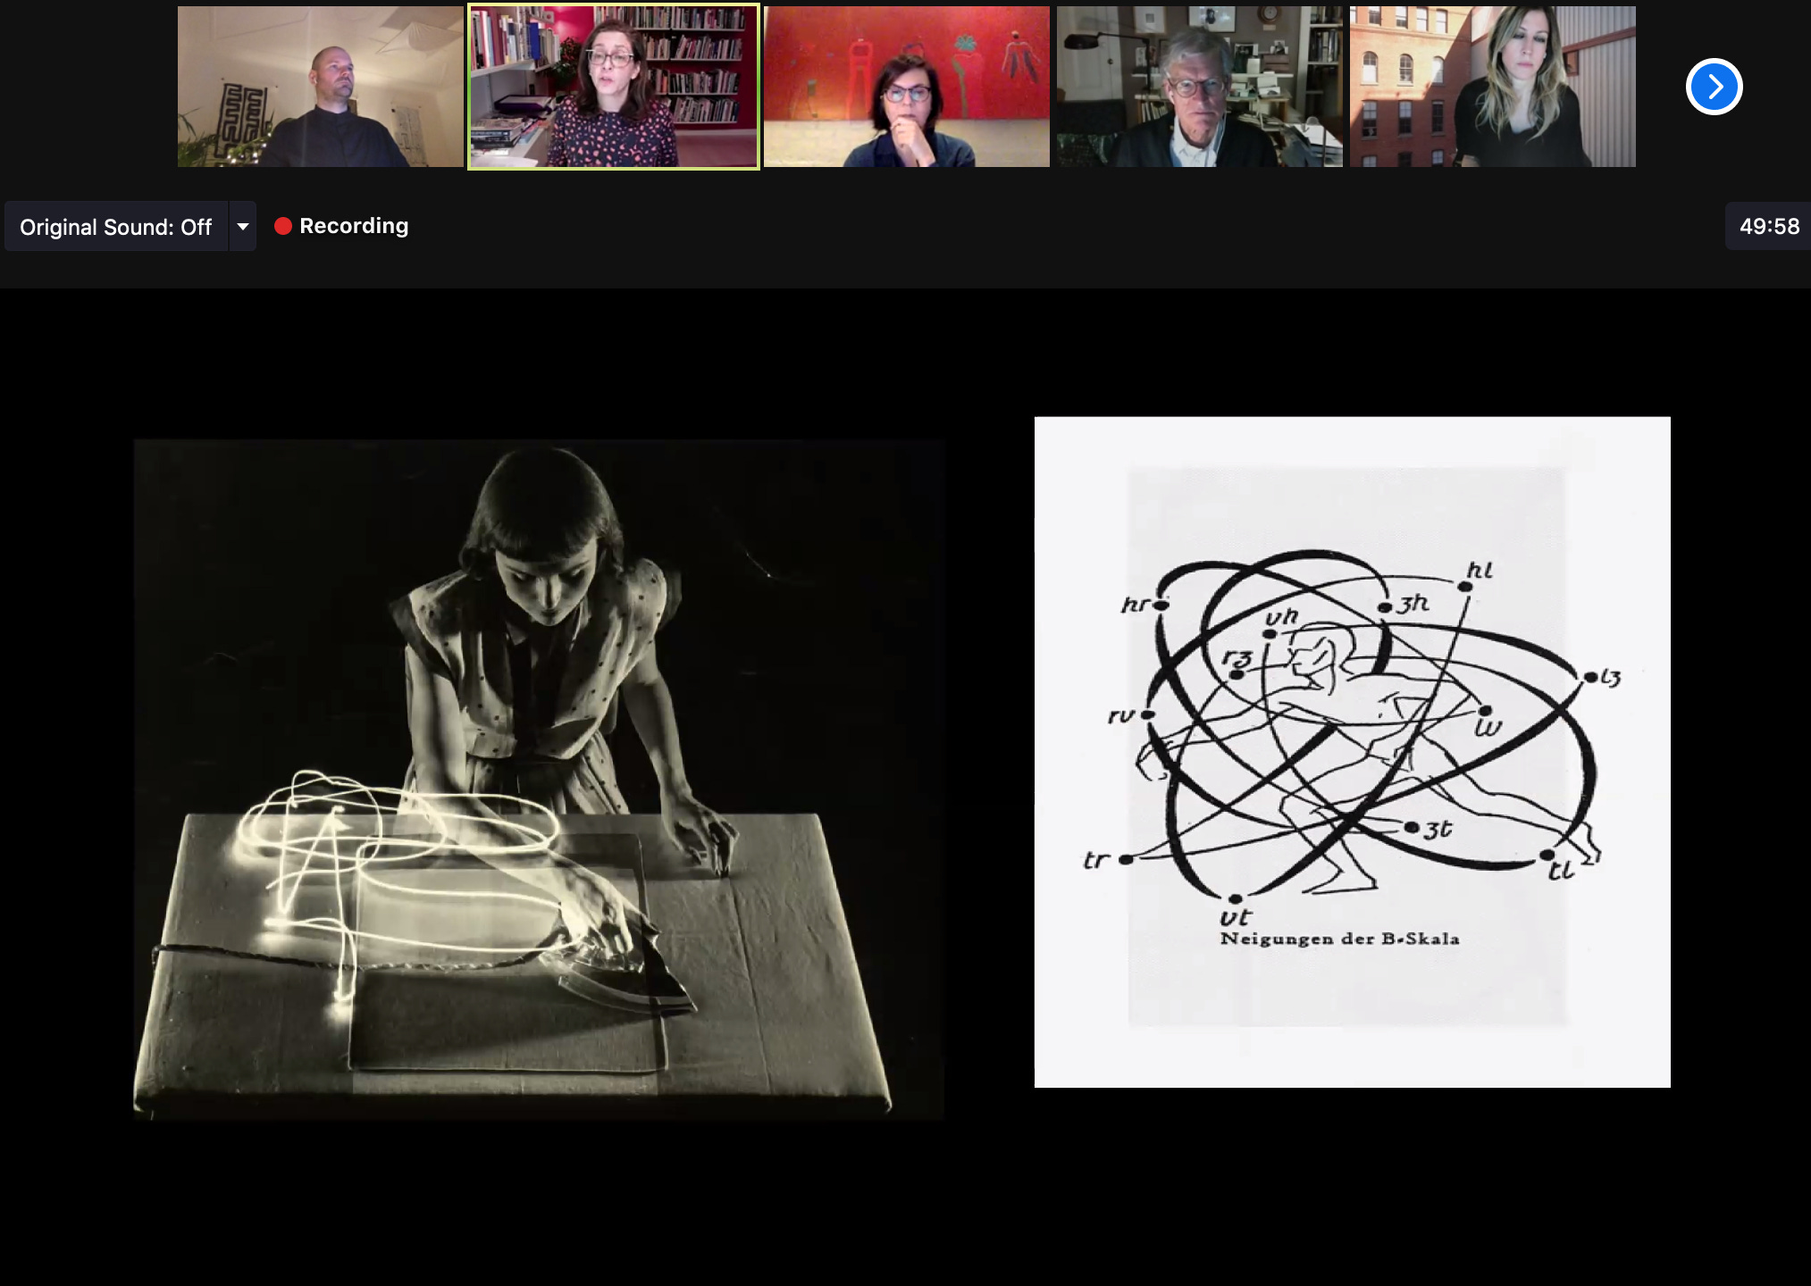Image resolution: width=1811 pixels, height=1286 pixels.
Task: Select highlighted speaker thumbnail with bookshelf
Action: (614, 87)
